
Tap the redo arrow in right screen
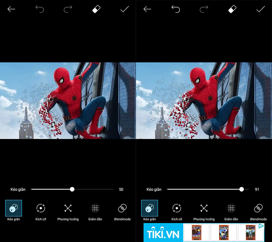[x=204, y=9]
